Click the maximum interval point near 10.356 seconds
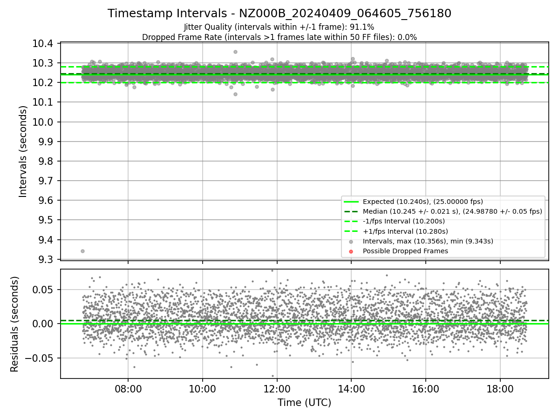559x419 pixels. [x=235, y=52]
